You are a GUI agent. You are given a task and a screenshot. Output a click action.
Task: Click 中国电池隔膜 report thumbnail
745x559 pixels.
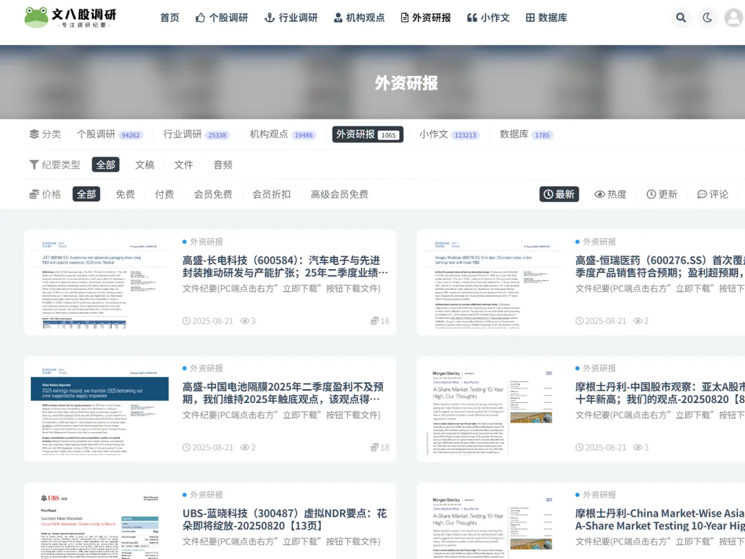(99, 409)
